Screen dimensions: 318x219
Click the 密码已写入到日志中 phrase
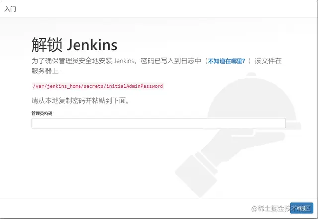171,61
